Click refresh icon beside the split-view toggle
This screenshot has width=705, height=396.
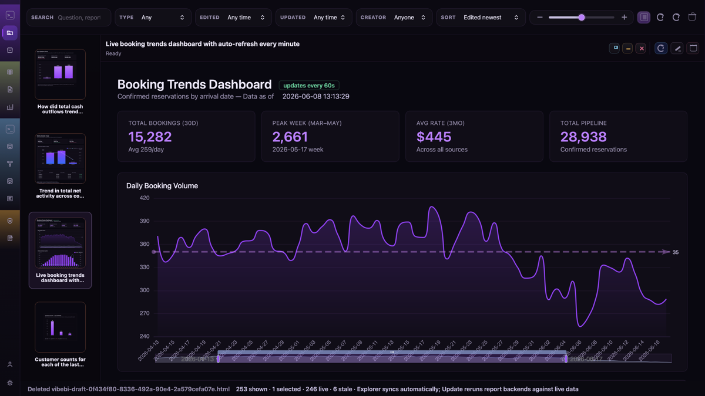(660, 17)
